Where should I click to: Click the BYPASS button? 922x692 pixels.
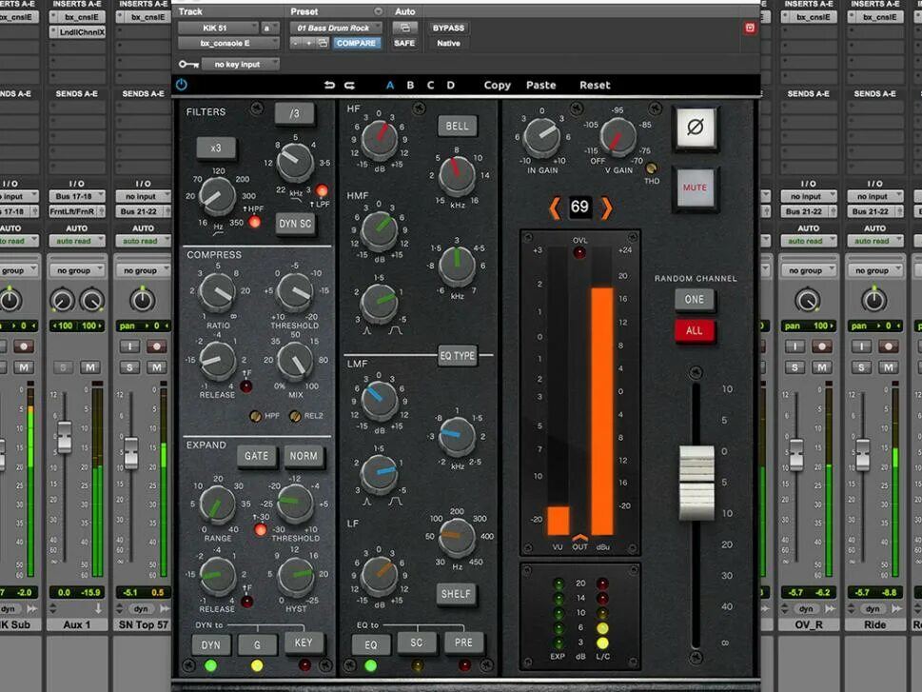pos(449,28)
